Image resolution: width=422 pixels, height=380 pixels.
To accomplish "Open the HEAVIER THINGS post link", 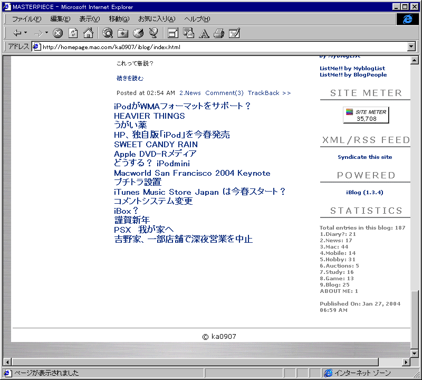I will tap(149, 116).
